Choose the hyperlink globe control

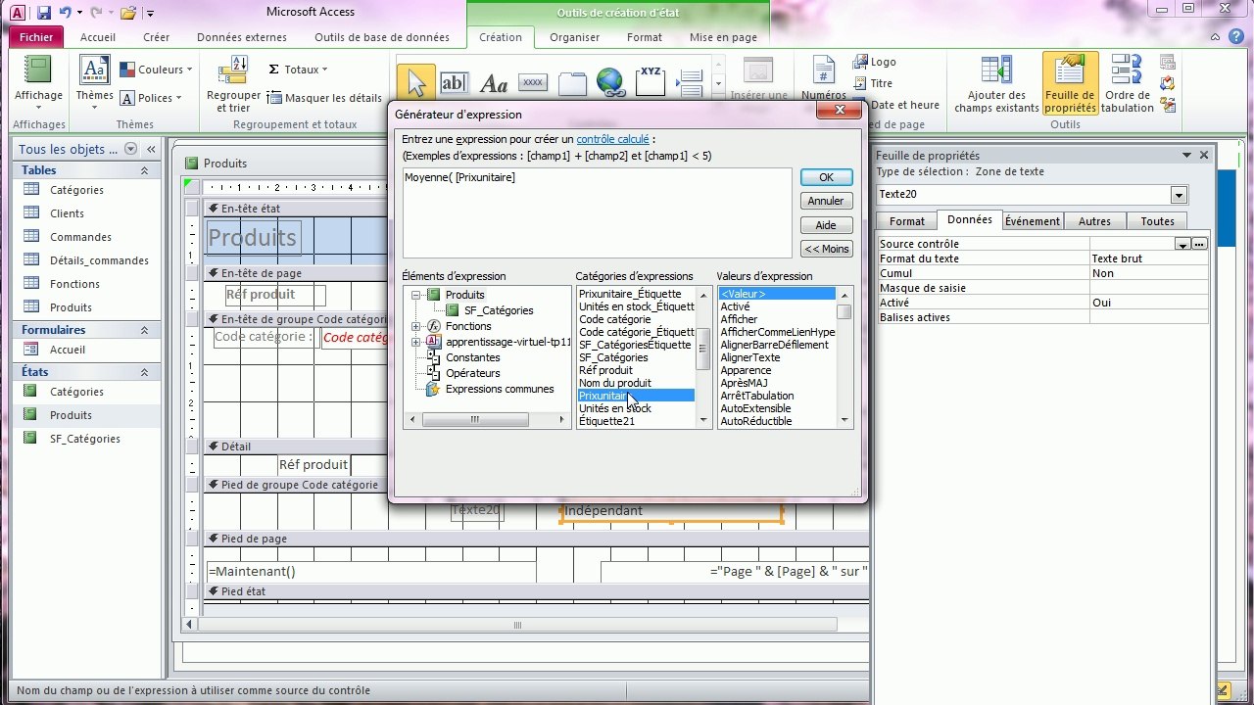pyautogui.click(x=611, y=83)
